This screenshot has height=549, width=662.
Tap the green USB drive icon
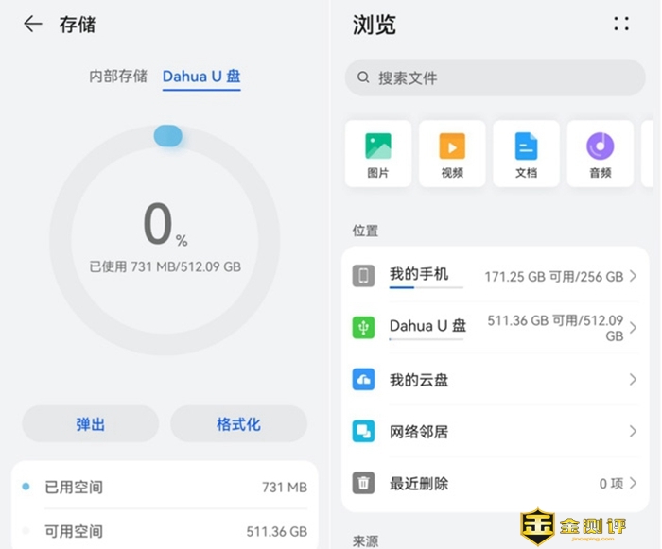(x=364, y=327)
